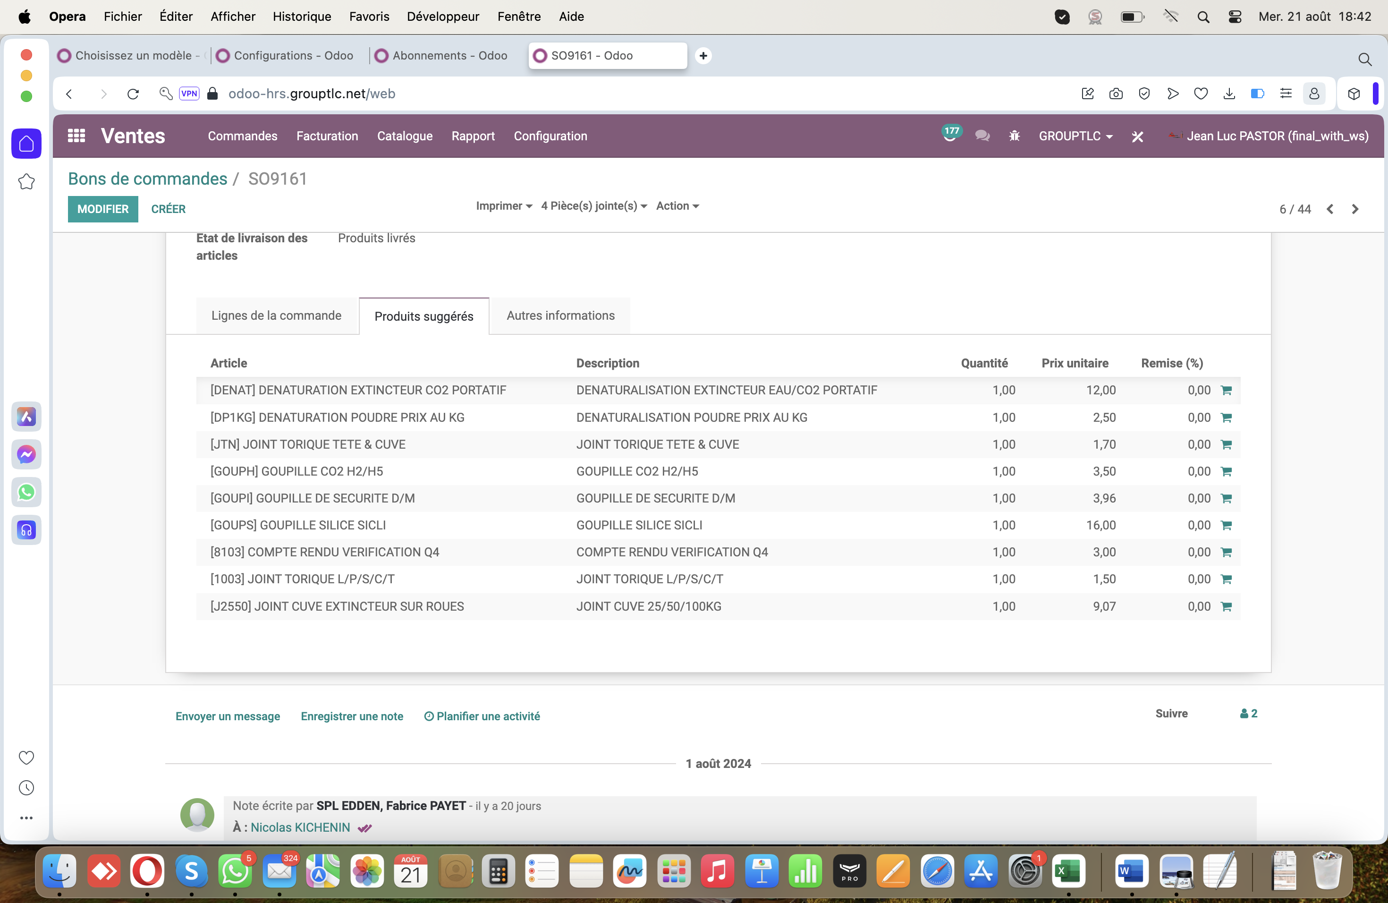Switch to Lignes de la commande tab

click(x=277, y=315)
